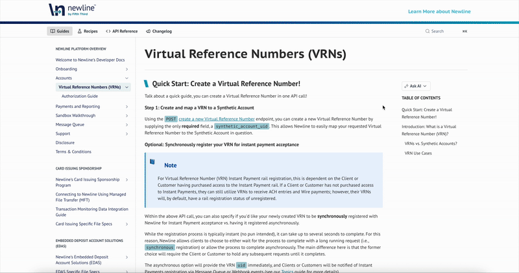Click the API Reference code icon

click(x=108, y=31)
